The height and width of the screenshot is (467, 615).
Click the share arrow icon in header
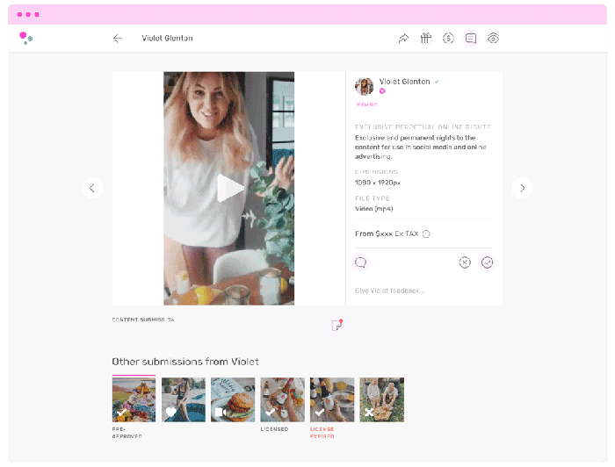point(403,39)
